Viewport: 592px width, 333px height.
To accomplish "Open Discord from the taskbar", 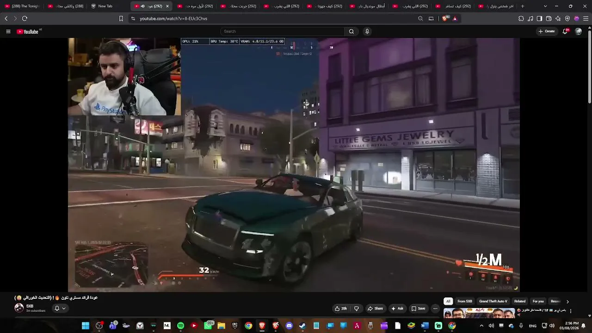I will (x=289, y=326).
